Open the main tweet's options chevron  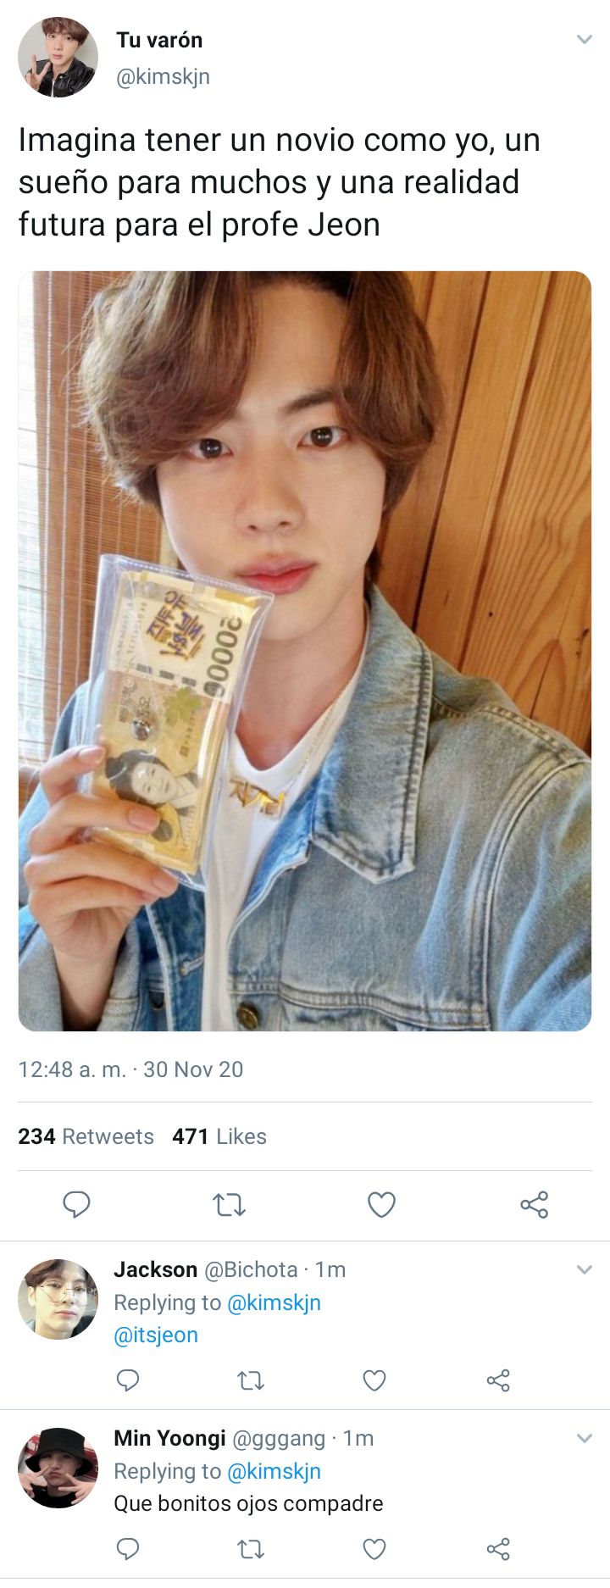click(584, 39)
